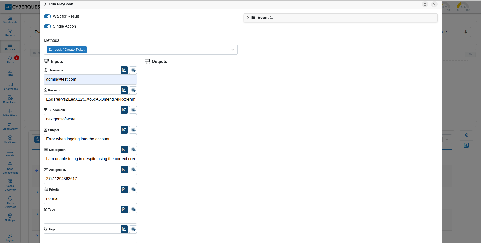Open Browser in the sidebar

[10, 47]
